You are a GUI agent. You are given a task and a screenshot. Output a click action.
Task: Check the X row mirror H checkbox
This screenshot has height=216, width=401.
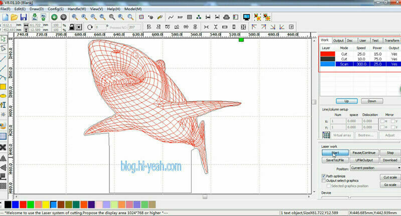point(382,121)
